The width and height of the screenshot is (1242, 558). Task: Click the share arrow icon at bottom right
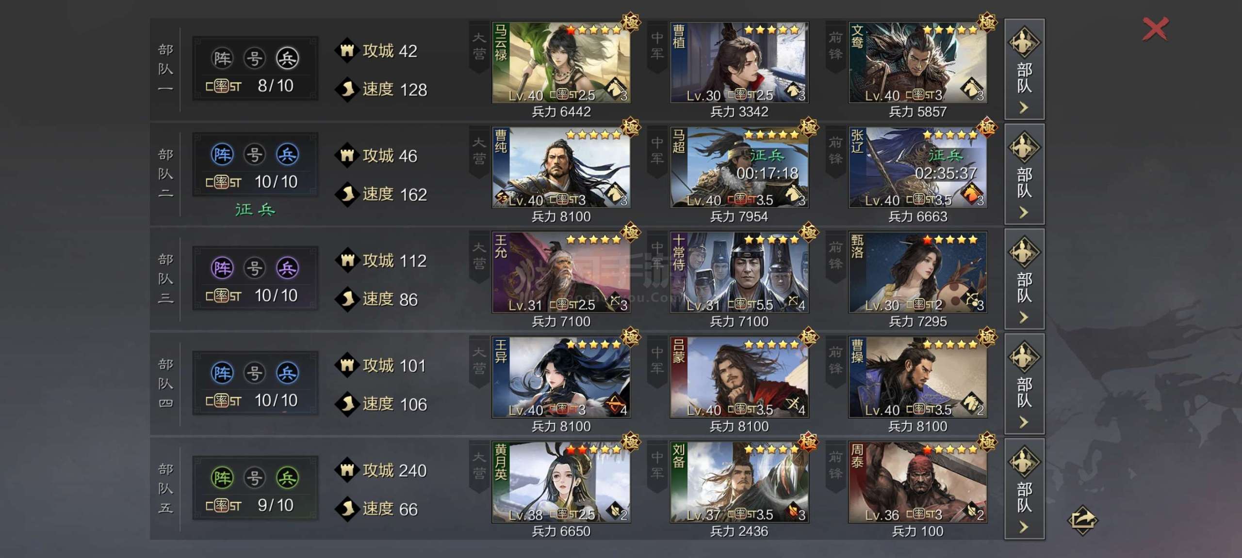click(x=1082, y=520)
